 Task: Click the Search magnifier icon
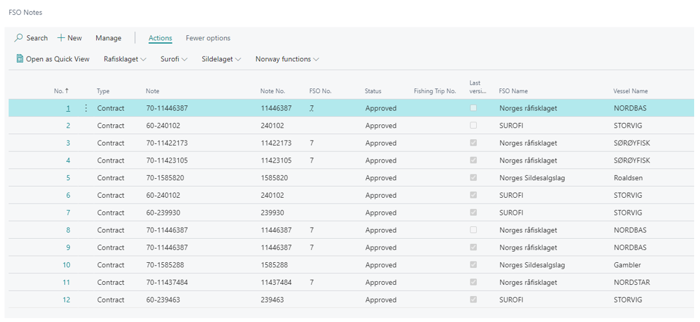[x=19, y=38]
